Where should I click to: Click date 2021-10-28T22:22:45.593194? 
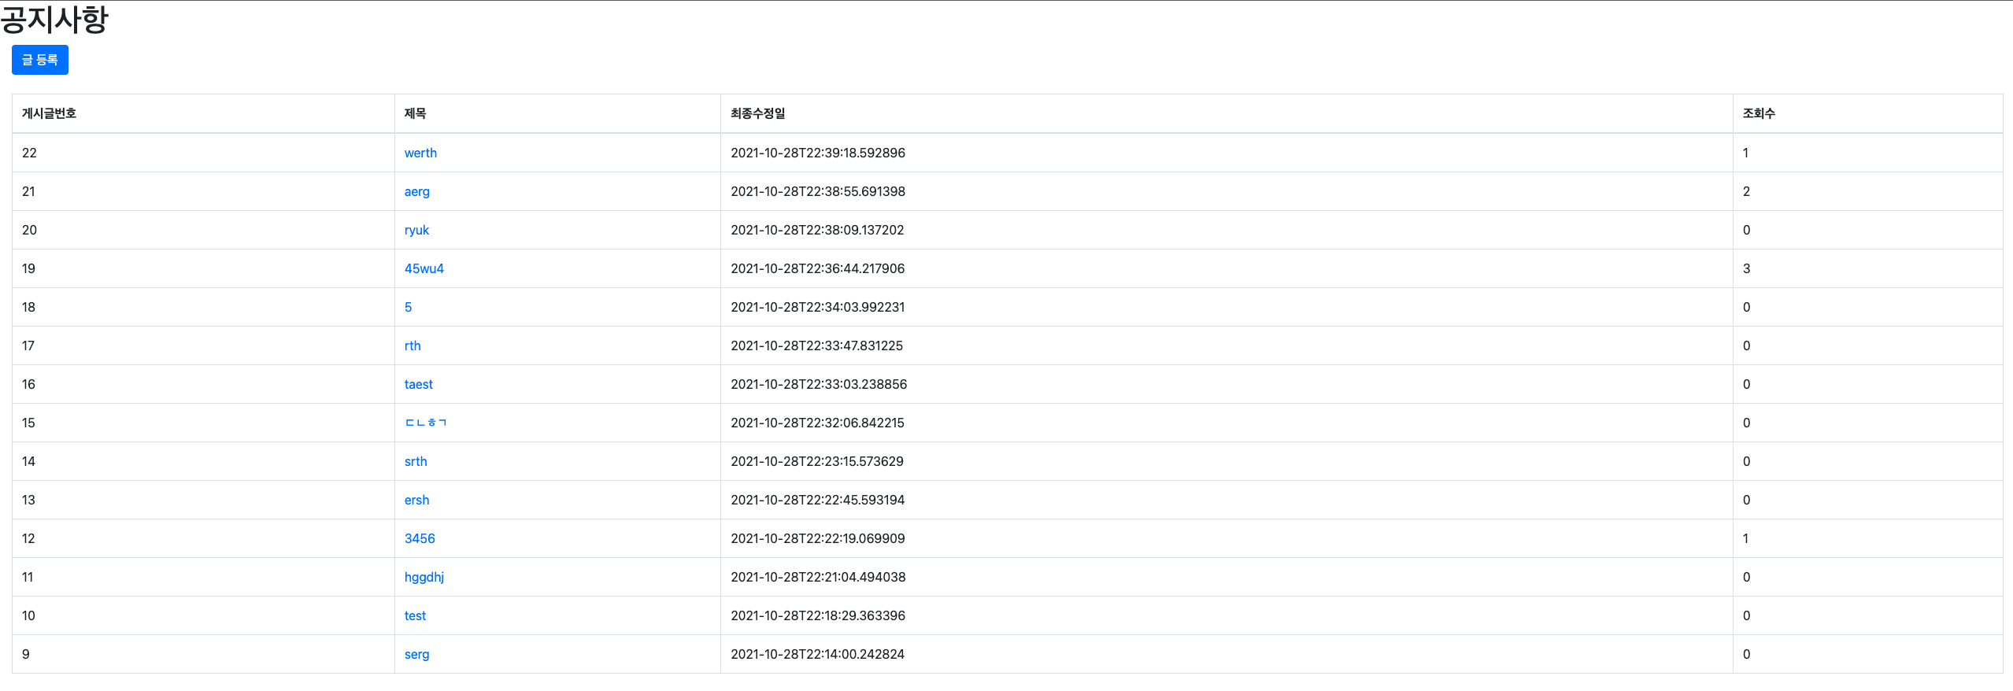coord(818,500)
